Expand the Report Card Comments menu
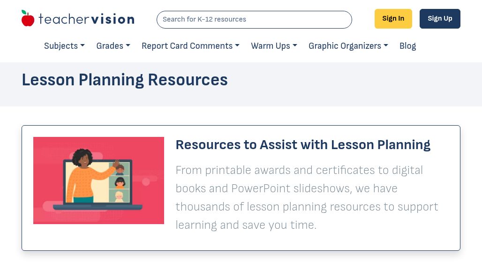The width and height of the screenshot is (482, 271). click(x=187, y=46)
